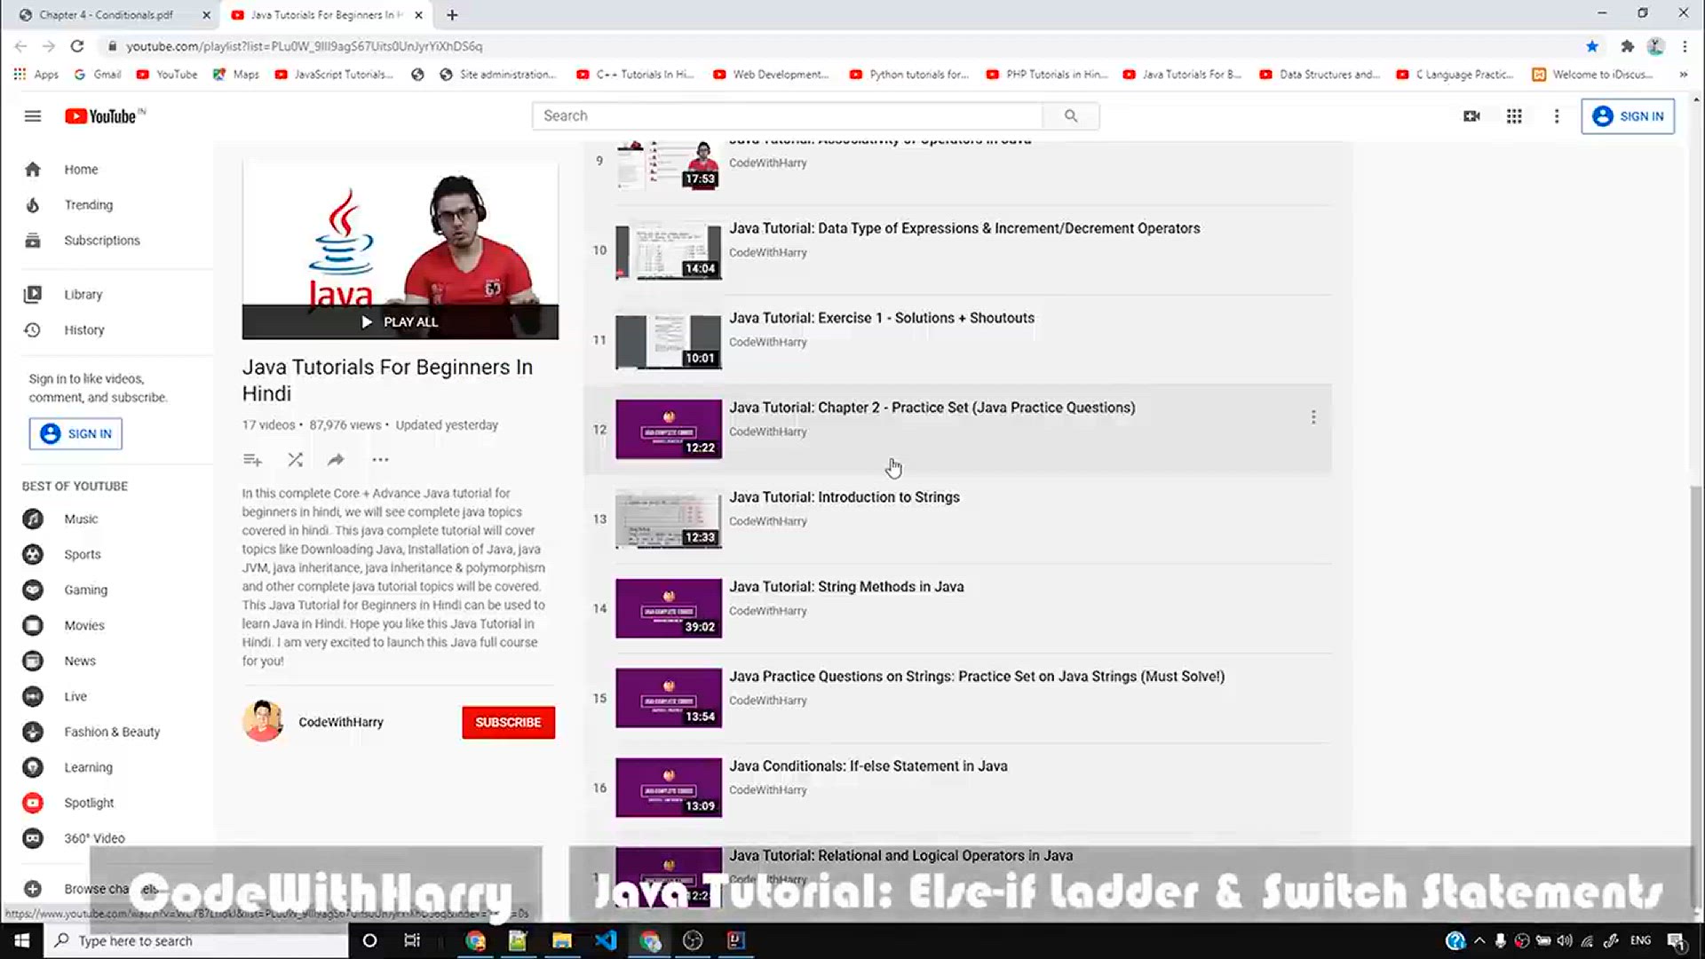This screenshot has width=1705, height=959.
Task: Open 'Data Type of Expressions & Increment/Decrement Operators' title
Action: pyautogui.click(x=964, y=228)
